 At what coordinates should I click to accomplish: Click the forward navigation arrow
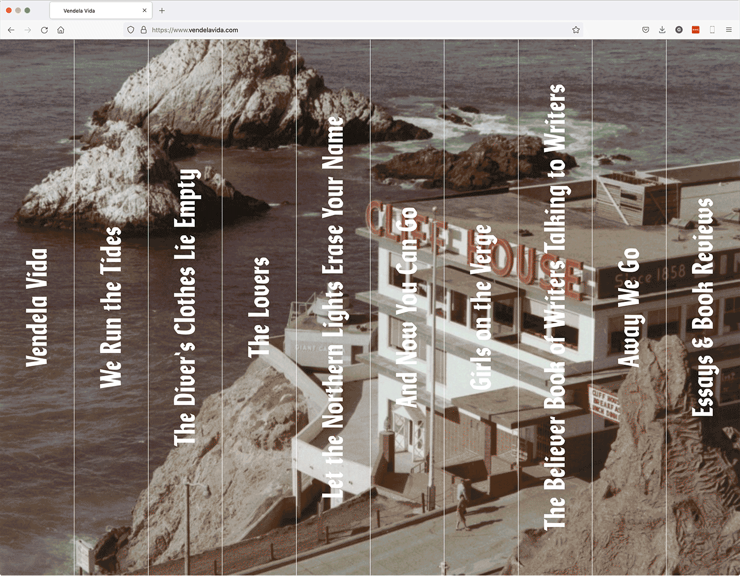click(28, 30)
